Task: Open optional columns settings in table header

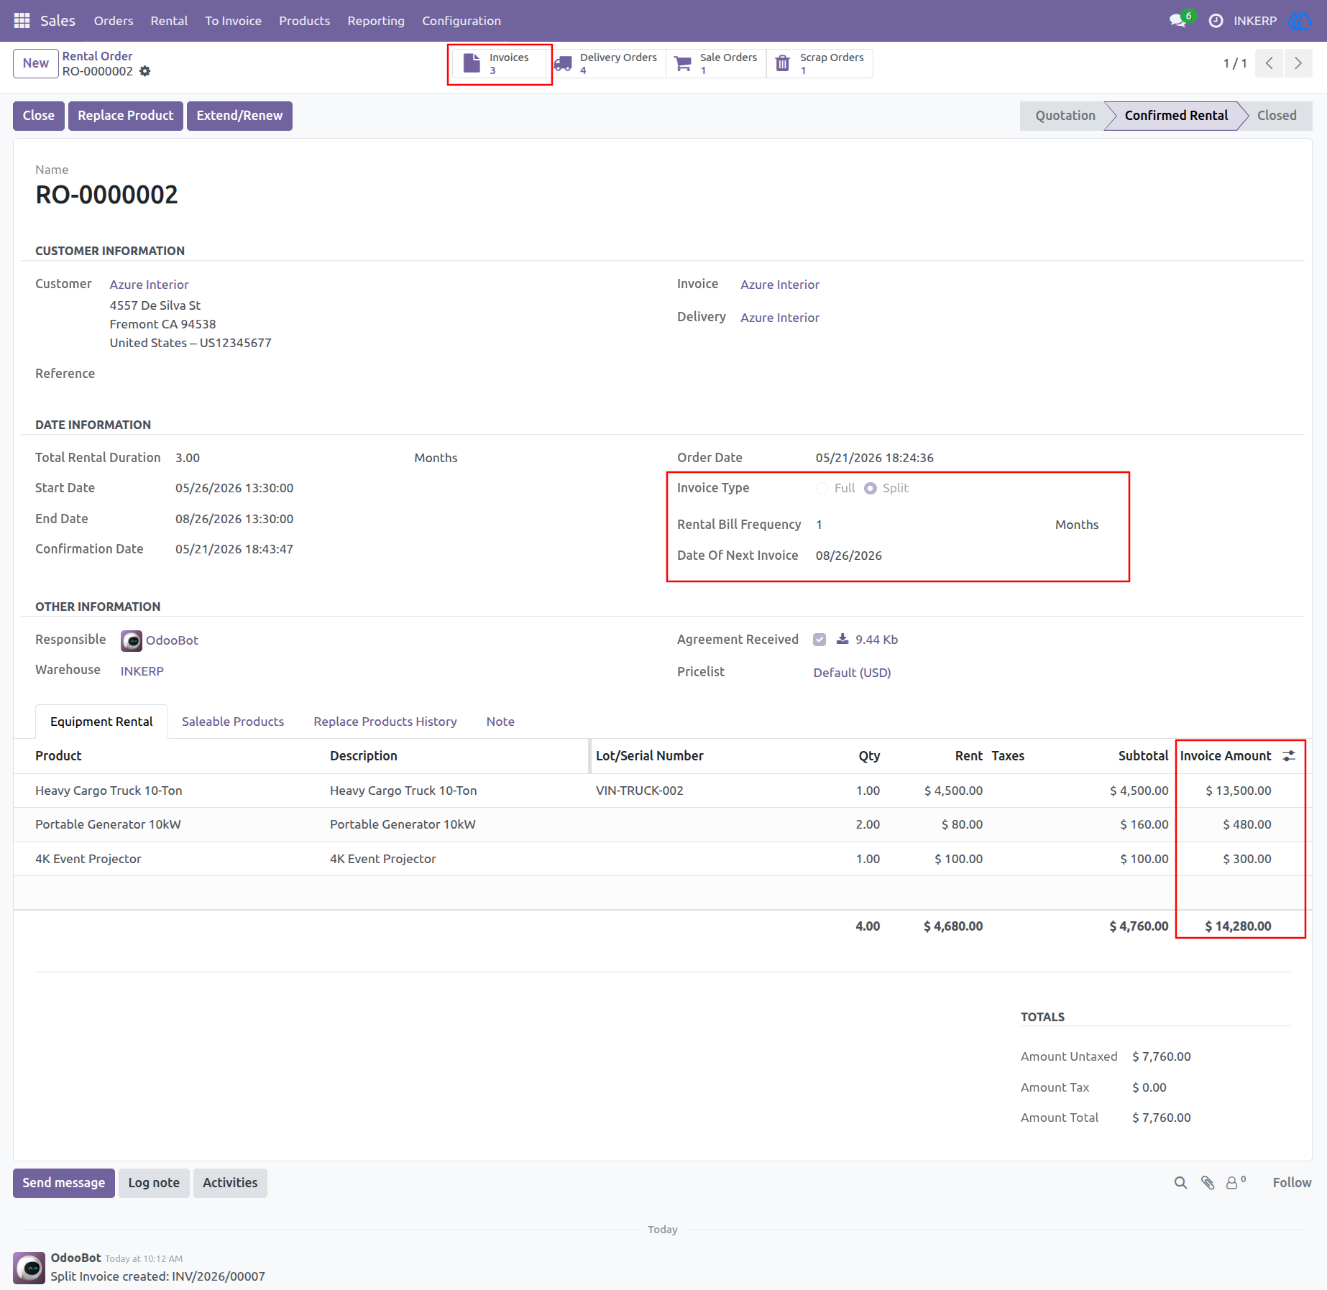Action: pyautogui.click(x=1289, y=755)
